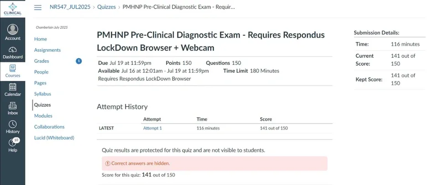Open the History clock icon
Image resolution: width=427 pixels, height=185 pixels.
coord(12,124)
